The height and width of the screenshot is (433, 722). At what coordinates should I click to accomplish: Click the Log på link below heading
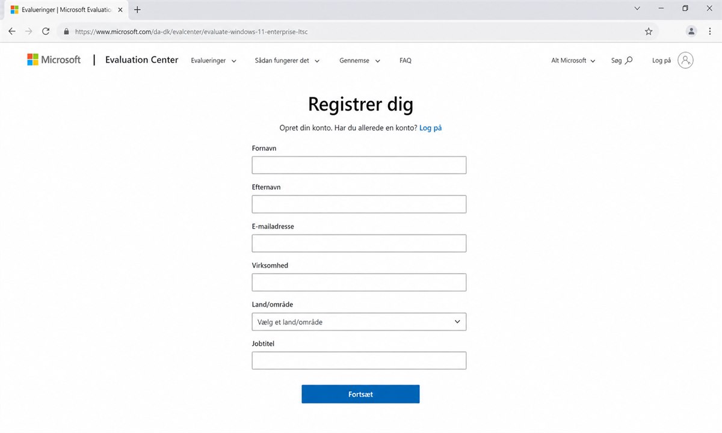431,128
